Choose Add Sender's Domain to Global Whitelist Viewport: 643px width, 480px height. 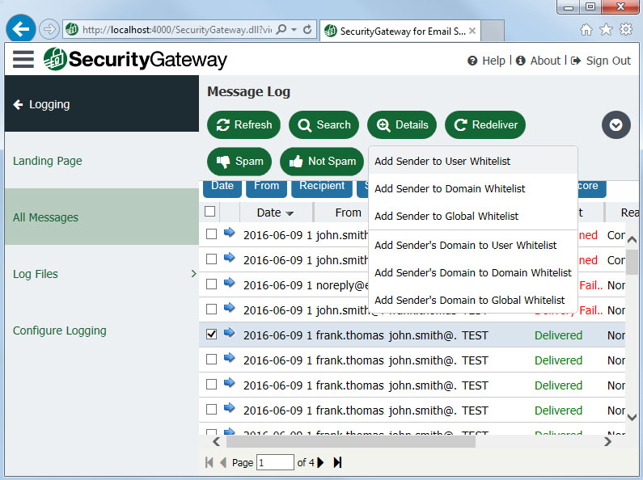coord(473,301)
